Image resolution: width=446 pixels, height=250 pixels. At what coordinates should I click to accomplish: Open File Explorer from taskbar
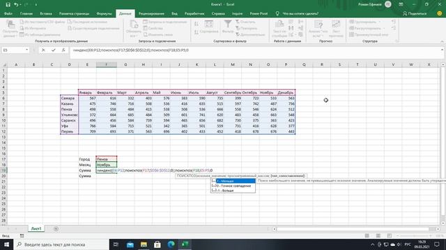coord(144,244)
